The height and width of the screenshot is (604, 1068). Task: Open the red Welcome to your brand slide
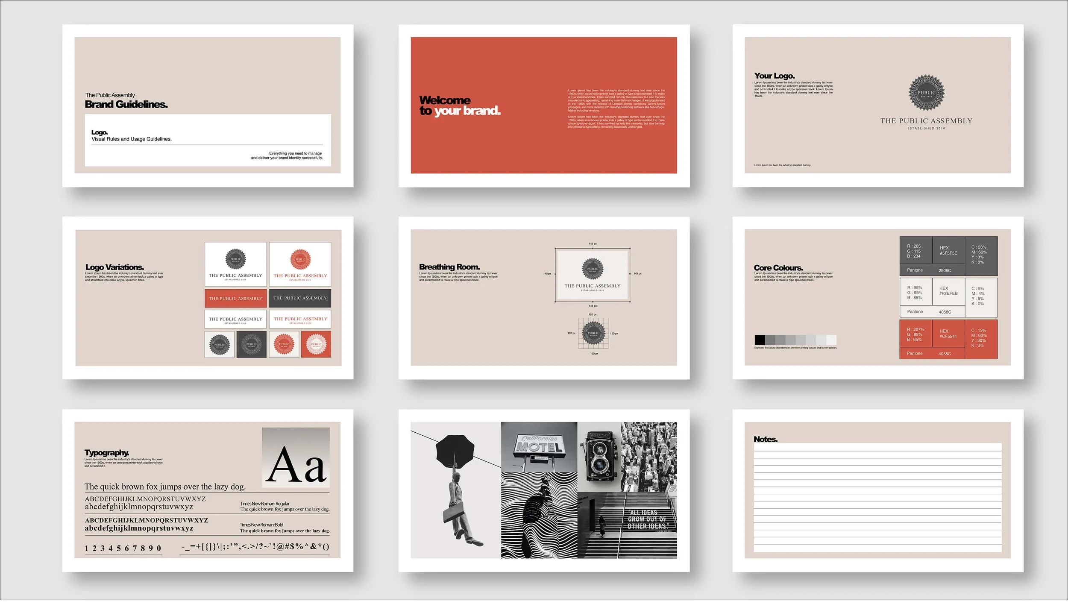coord(543,106)
